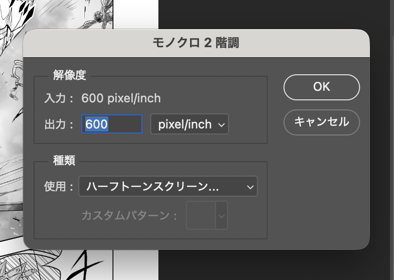The height and width of the screenshot is (280, 394).
Task: Click the manga artwork left of the dialog
Action: [10, 151]
